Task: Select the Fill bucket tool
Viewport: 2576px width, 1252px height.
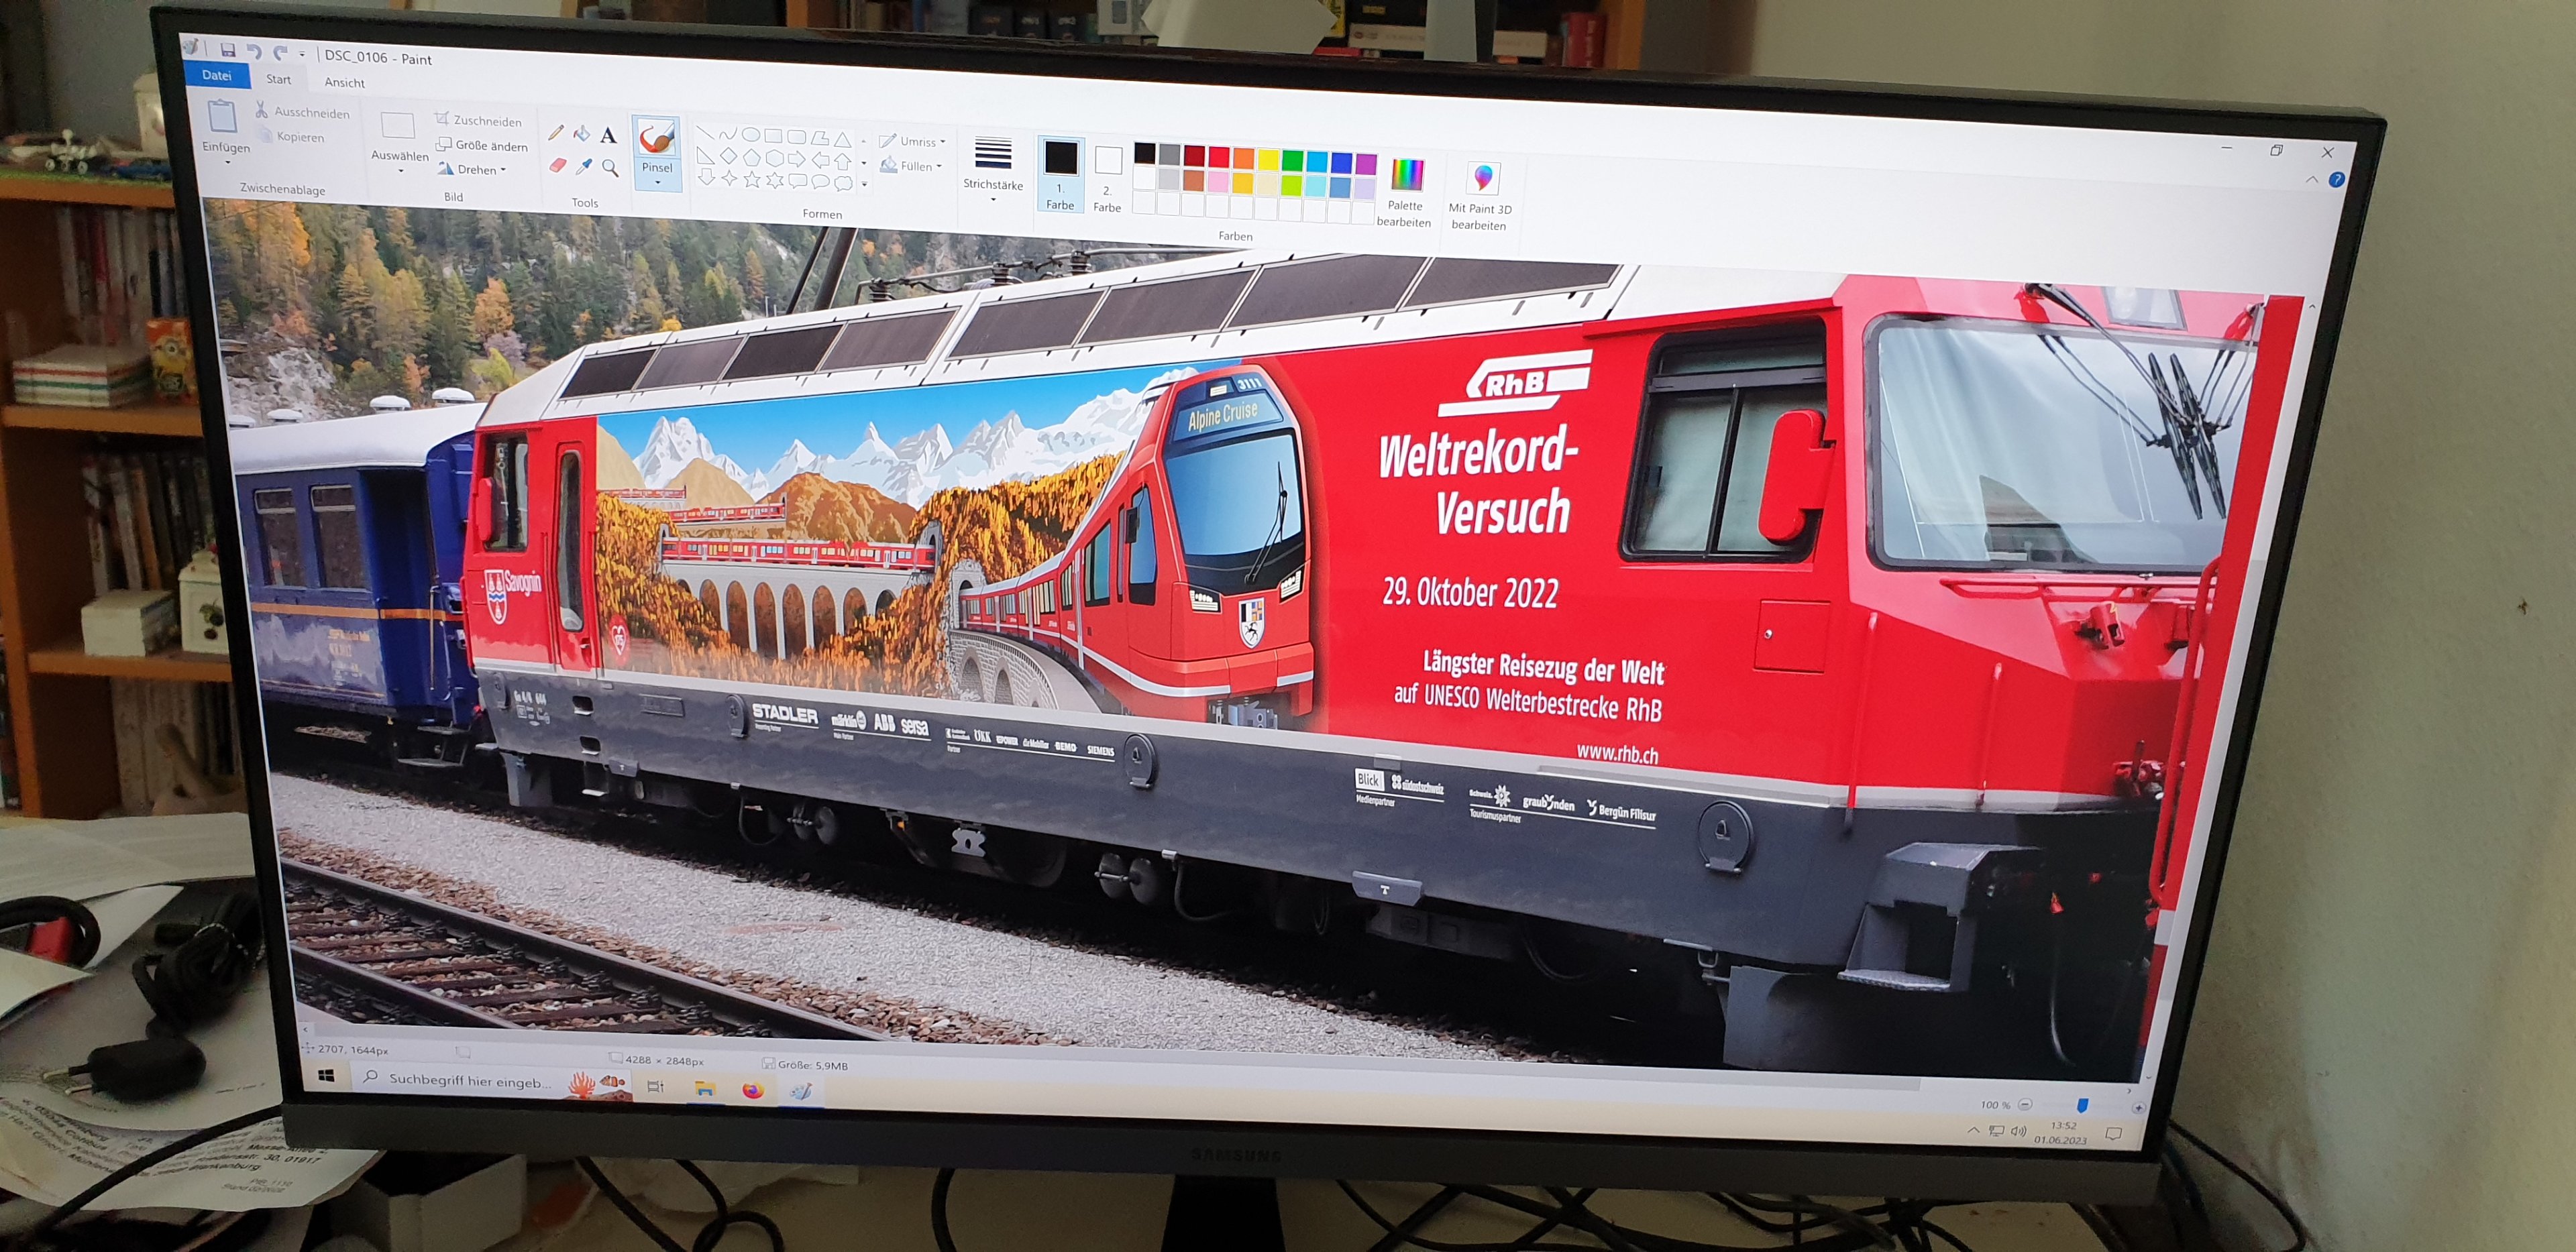Action: [x=581, y=134]
